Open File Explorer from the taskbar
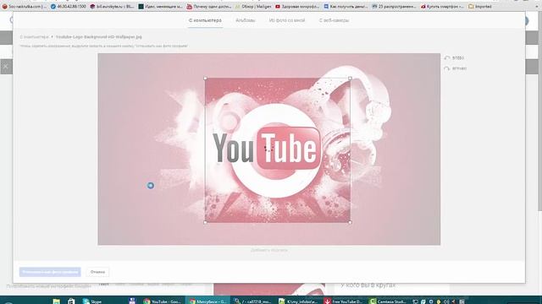Viewport: 542px width, 304px height. (x=57, y=301)
